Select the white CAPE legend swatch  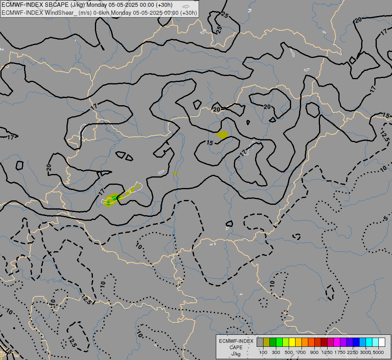click(382, 342)
